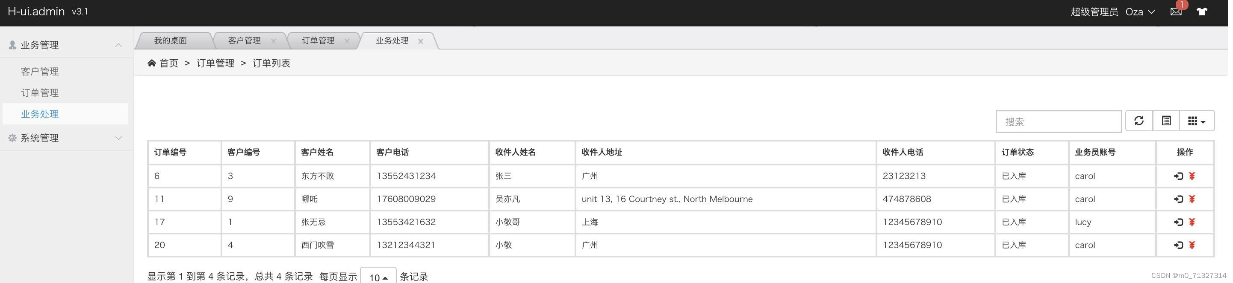1233x283 pixels.
Task: Open the columns grid dropdown
Action: [x=1197, y=121]
